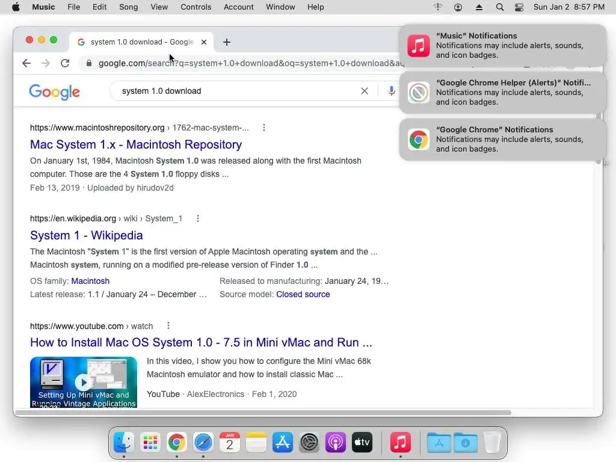Click the macintoshrepository.org URL text
The width and height of the screenshot is (616, 462).
(97, 128)
